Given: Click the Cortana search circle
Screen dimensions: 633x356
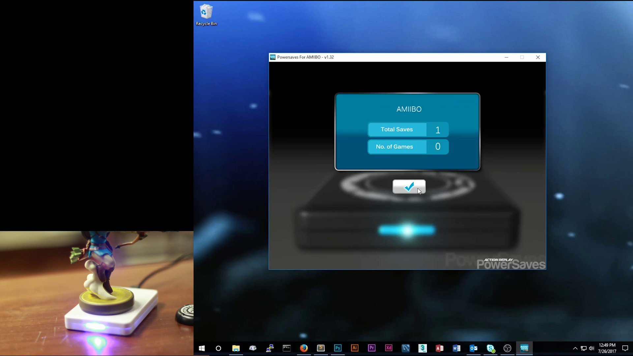Looking at the screenshot, I should click(218, 348).
